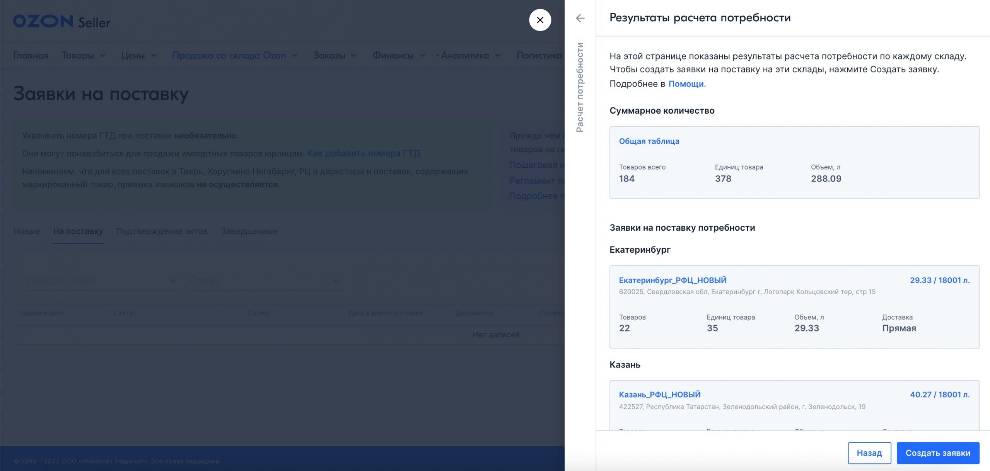Click the Екатеринбург Единиц товара value 35
This screenshot has width=990, height=471.
pyautogui.click(x=712, y=328)
